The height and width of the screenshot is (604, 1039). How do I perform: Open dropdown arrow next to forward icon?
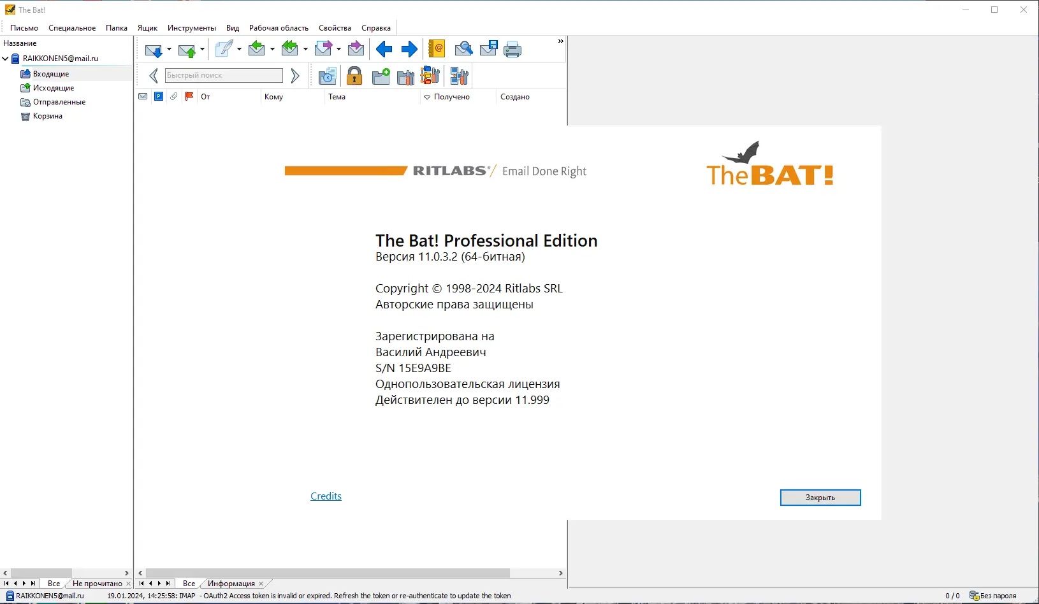(338, 49)
